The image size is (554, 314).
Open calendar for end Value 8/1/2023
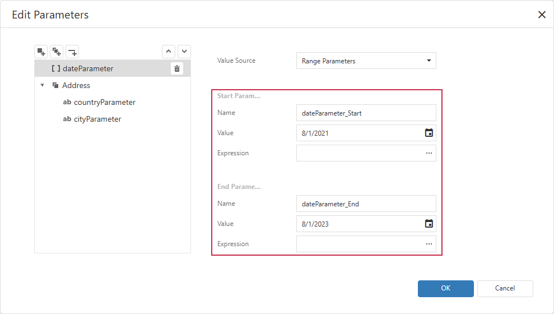click(429, 224)
